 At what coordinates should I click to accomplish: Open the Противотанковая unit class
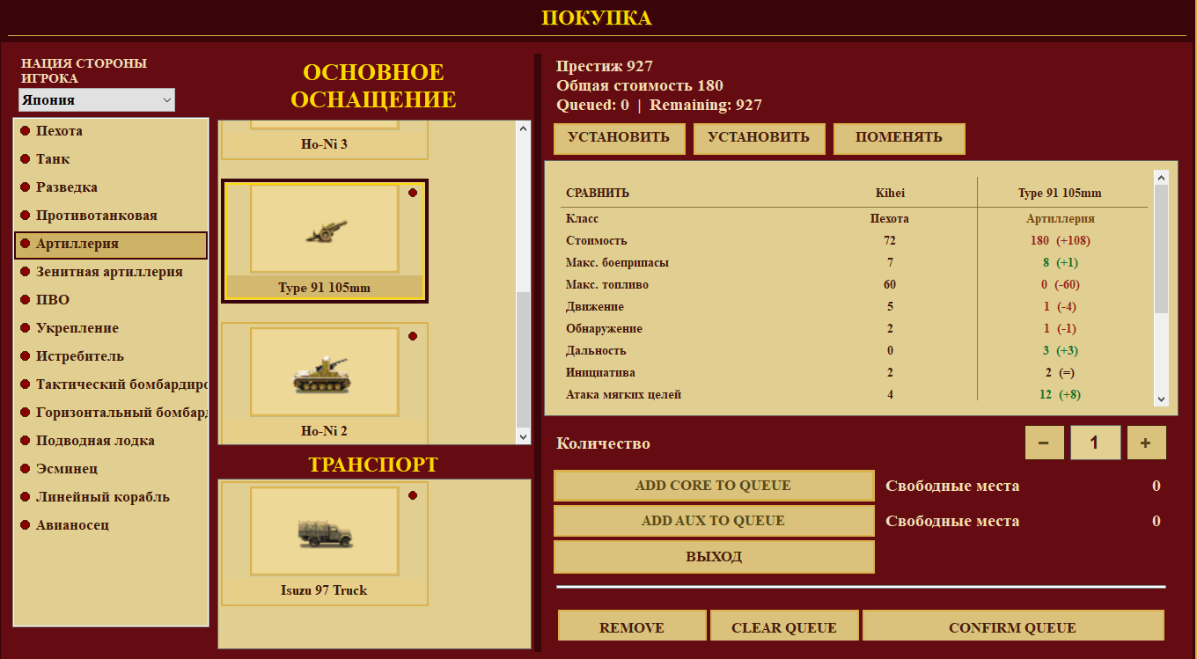tap(111, 216)
